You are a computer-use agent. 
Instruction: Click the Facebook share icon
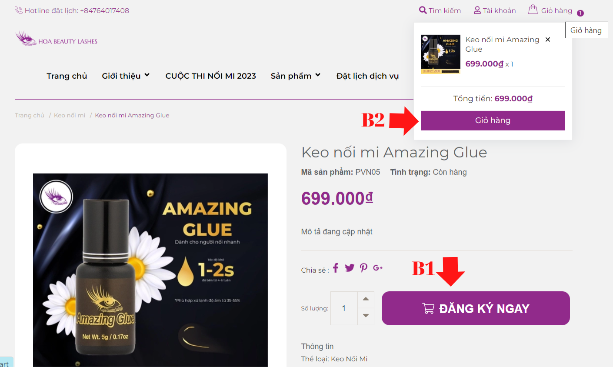pyautogui.click(x=336, y=268)
